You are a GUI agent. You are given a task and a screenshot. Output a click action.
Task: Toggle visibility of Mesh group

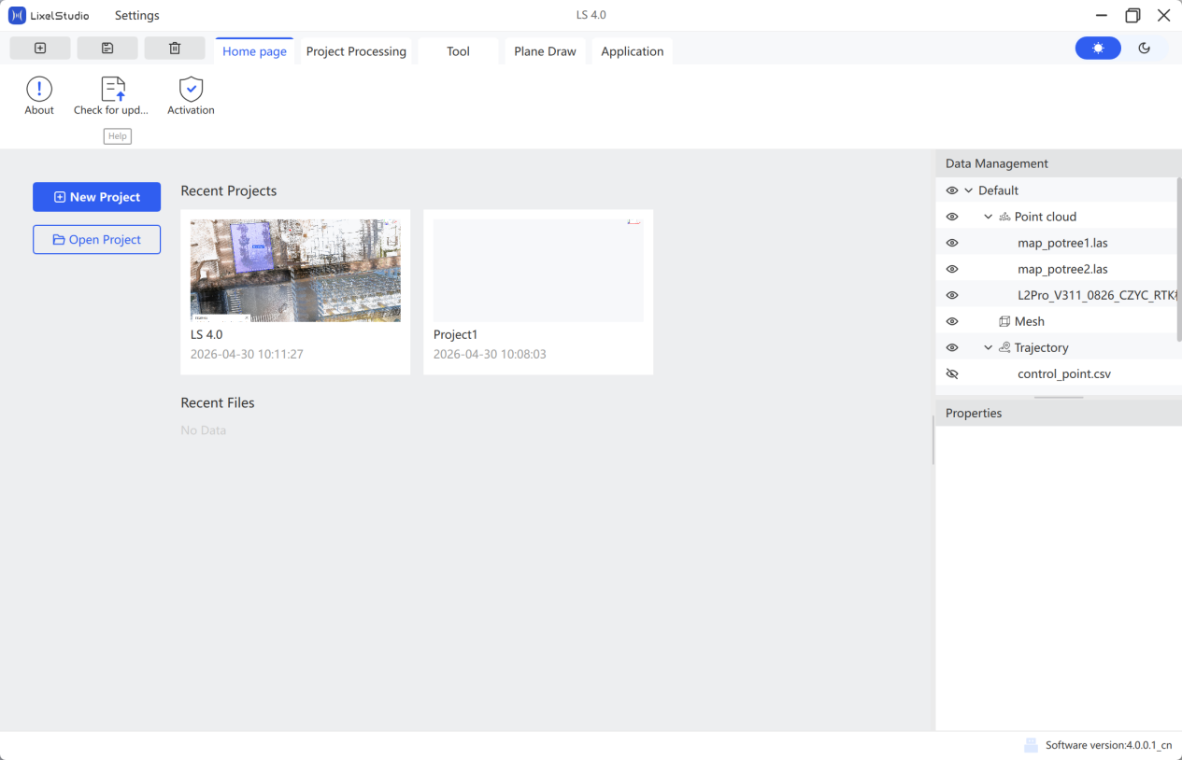(952, 321)
